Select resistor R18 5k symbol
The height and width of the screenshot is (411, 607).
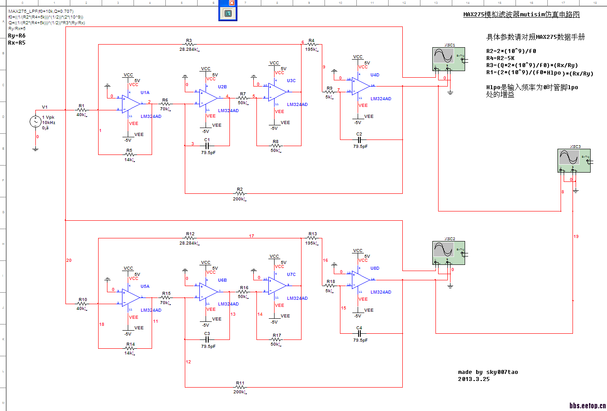[x=330, y=286]
